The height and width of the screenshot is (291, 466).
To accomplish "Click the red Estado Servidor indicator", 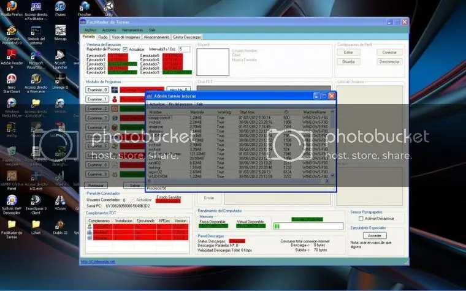I will pos(168,202).
